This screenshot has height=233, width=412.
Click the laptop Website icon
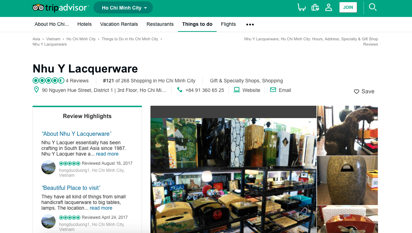237,90
